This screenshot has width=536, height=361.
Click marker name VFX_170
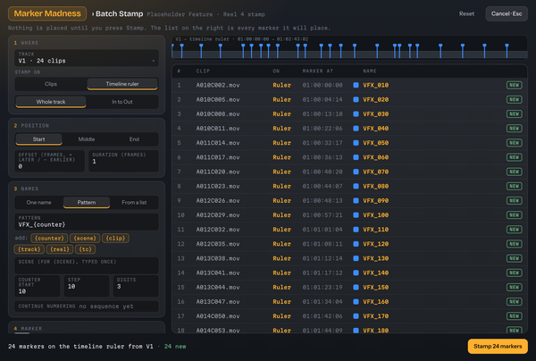(376, 316)
